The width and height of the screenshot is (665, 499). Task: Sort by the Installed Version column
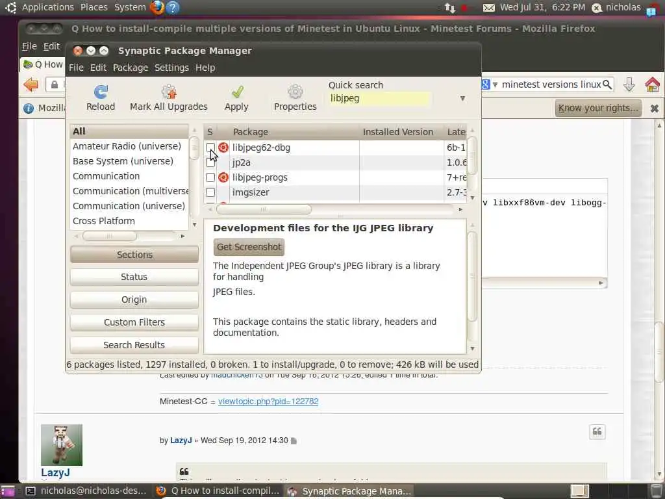pos(398,132)
